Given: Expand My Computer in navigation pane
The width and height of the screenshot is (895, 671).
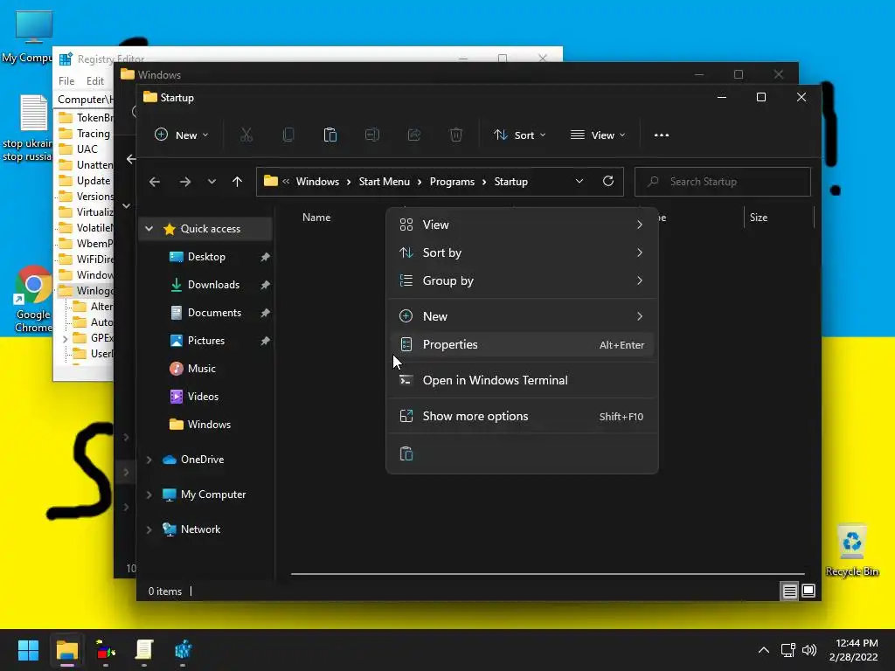Looking at the screenshot, I should pyautogui.click(x=149, y=495).
